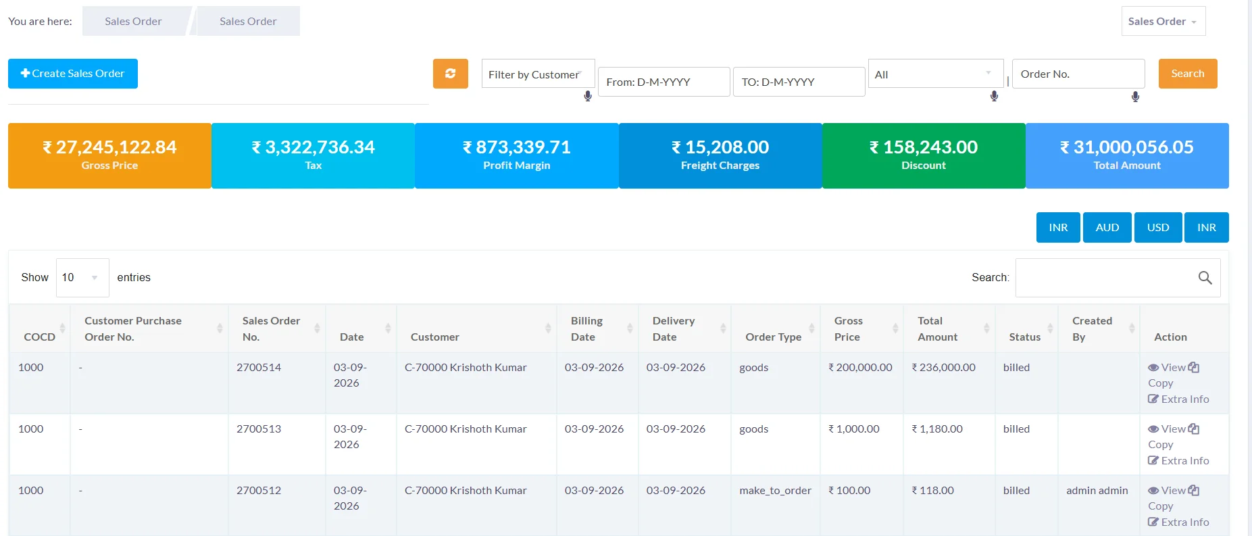Click the Profit Margin summary card
Viewport: 1252px width, 536px height.
pyautogui.click(x=517, y=155)
